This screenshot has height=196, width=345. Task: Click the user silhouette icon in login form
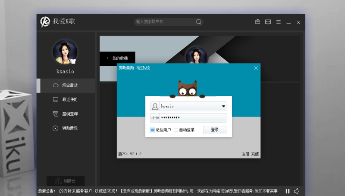155,106
